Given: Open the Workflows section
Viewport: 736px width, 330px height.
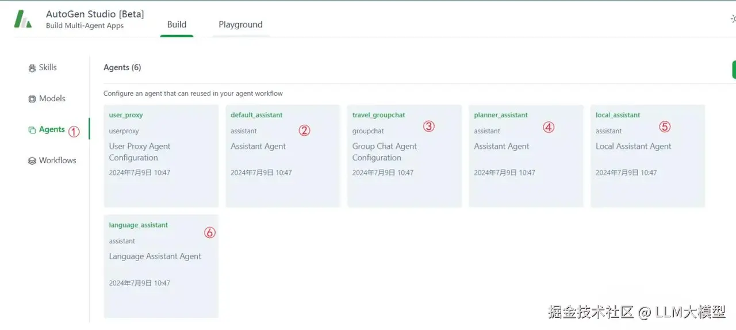Looking at the screenshot, I should click(x=57, y=160).
